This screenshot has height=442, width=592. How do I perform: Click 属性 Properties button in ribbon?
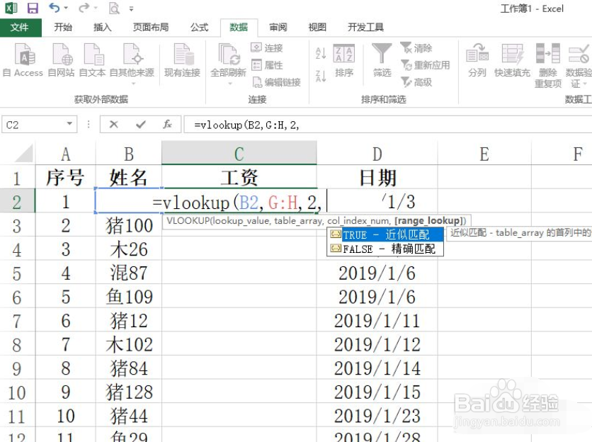[x=267, y=65]
